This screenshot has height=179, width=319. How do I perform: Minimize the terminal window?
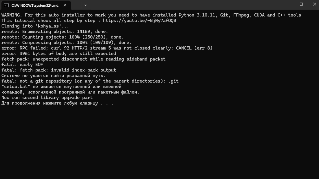point(288,4)
